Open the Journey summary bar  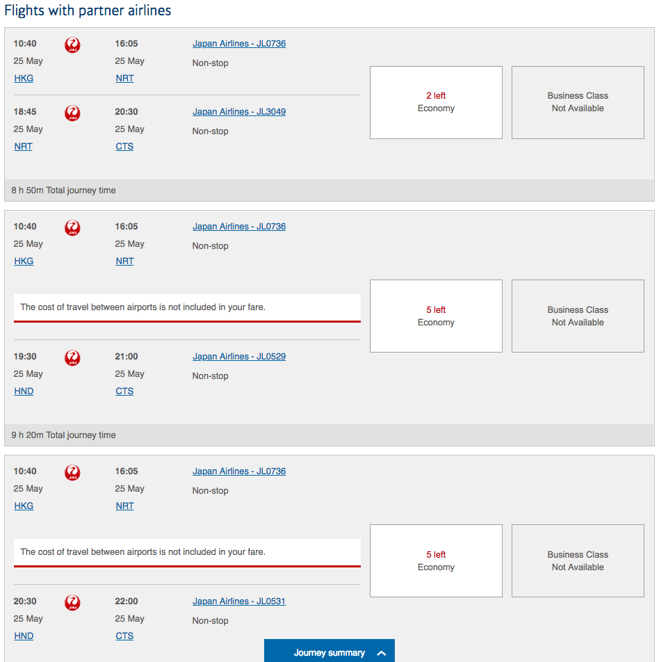329,651
